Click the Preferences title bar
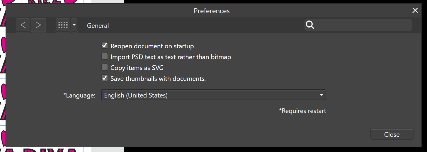 click(x=212, y=11)
